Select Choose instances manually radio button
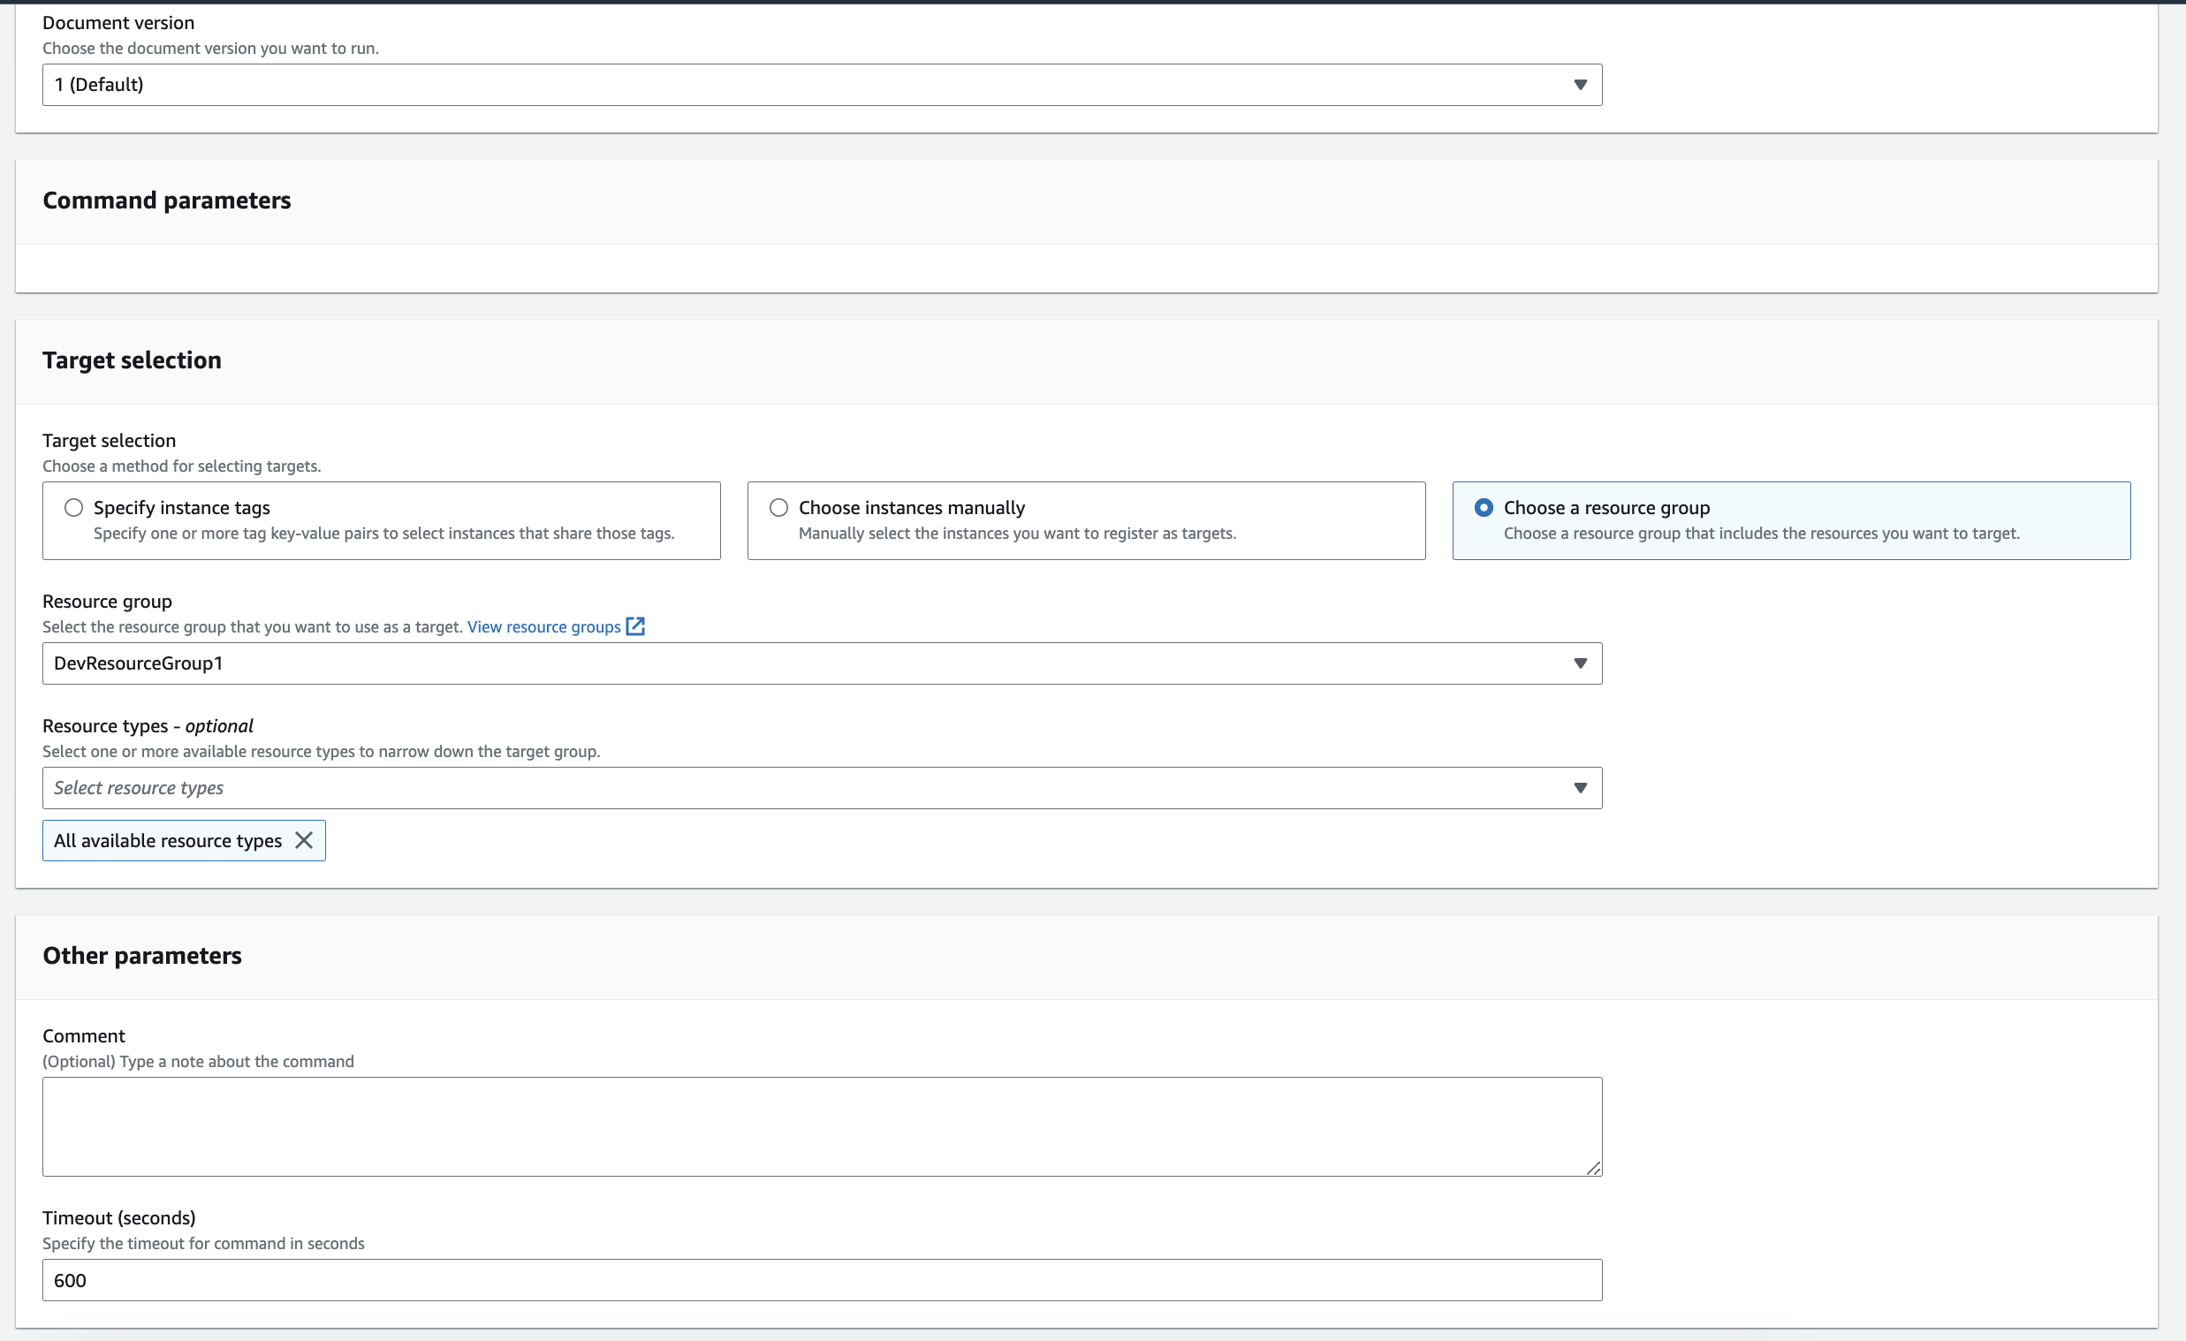Image resolution: width=2186 pixels, height=1341 pixels. 778,507
